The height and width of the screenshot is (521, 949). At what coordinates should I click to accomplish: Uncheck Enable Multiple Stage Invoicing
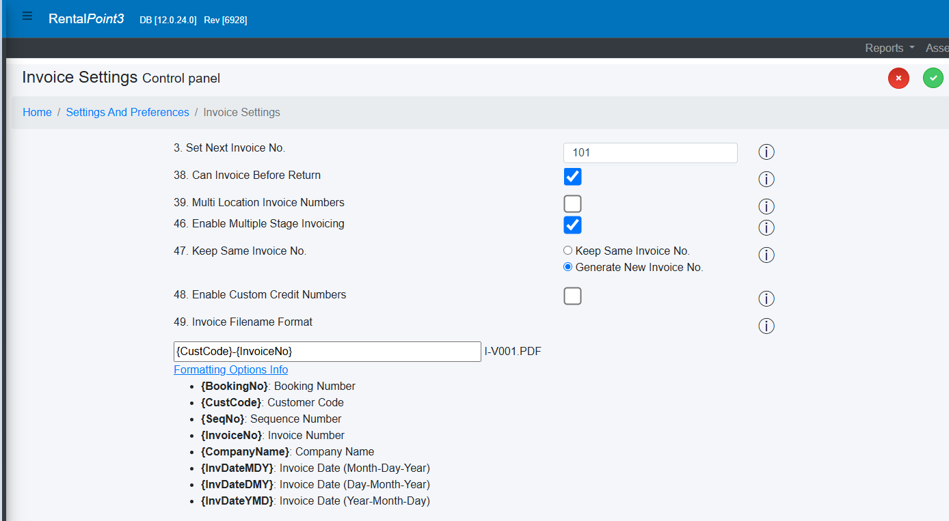point(572,225)
